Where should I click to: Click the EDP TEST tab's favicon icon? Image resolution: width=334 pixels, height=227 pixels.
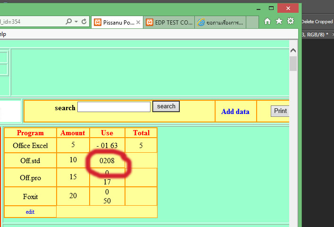click(150, 22)
